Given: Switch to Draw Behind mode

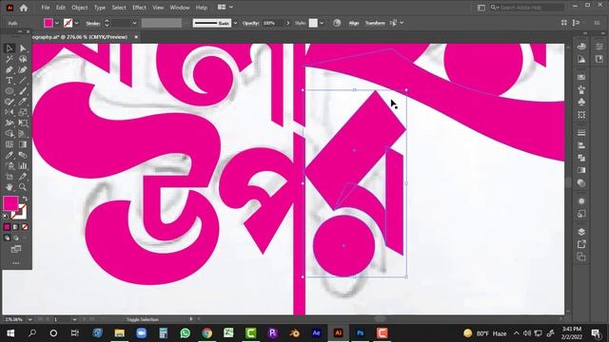Looking at the screenshot, I should (x=16, y=238).
